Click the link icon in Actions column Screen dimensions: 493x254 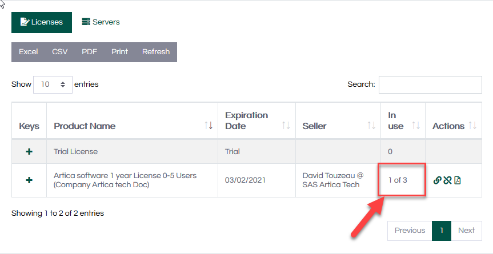[x=438, y=180]
